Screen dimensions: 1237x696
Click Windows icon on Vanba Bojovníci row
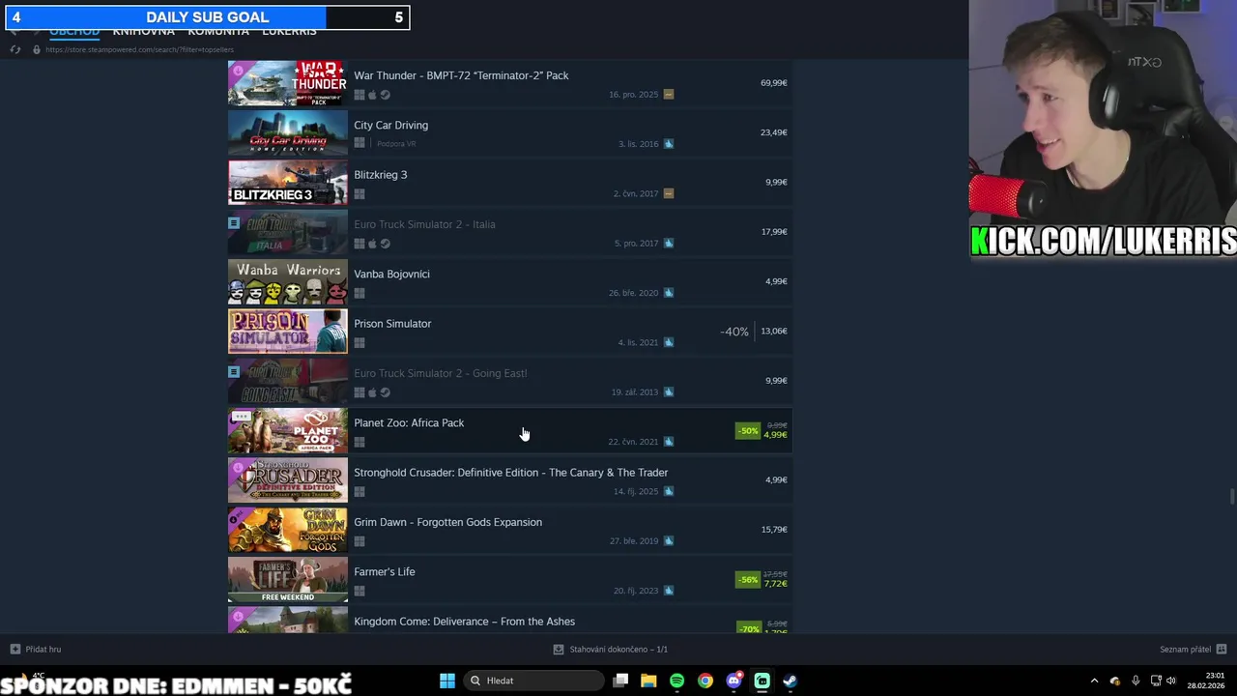pyautogui.click(x=360, y=293)
